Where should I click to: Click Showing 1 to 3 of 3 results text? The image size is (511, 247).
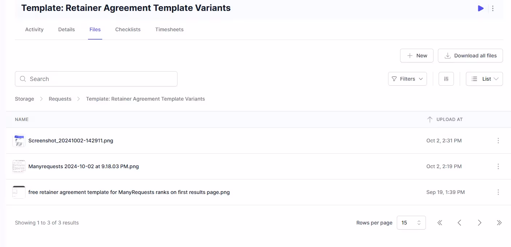click(47, 223)
